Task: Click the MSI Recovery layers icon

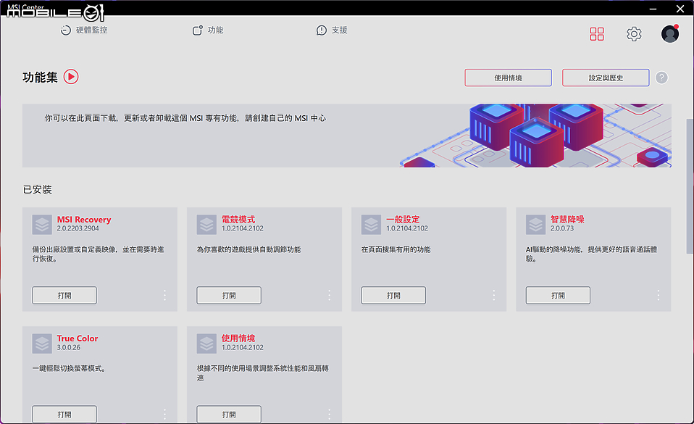Action: click(x=42, y=225)
